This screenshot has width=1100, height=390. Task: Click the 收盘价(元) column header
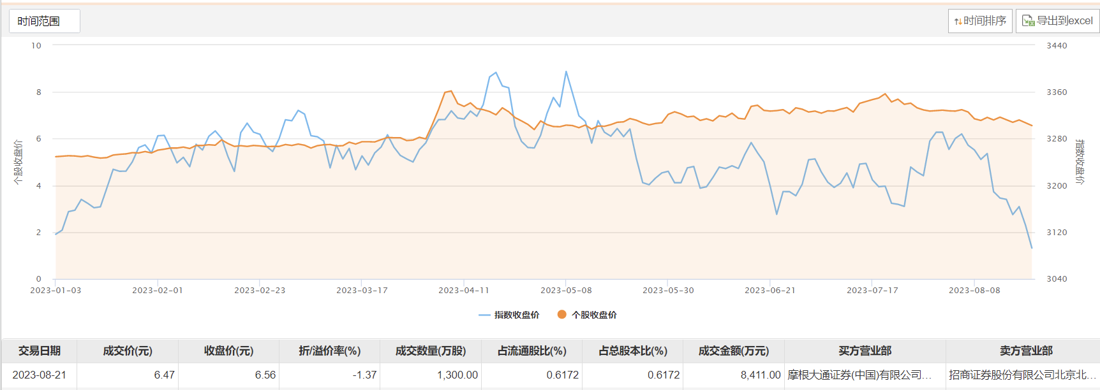click(x=228, y=351)
